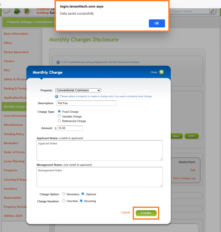
Task: Click the magnifier search icon
Action: pos(212,11)
